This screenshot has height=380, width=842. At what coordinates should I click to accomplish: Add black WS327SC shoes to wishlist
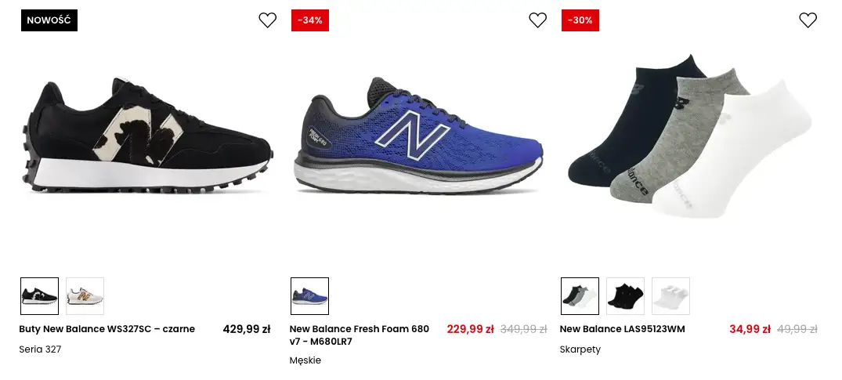[x=268, y=20]
